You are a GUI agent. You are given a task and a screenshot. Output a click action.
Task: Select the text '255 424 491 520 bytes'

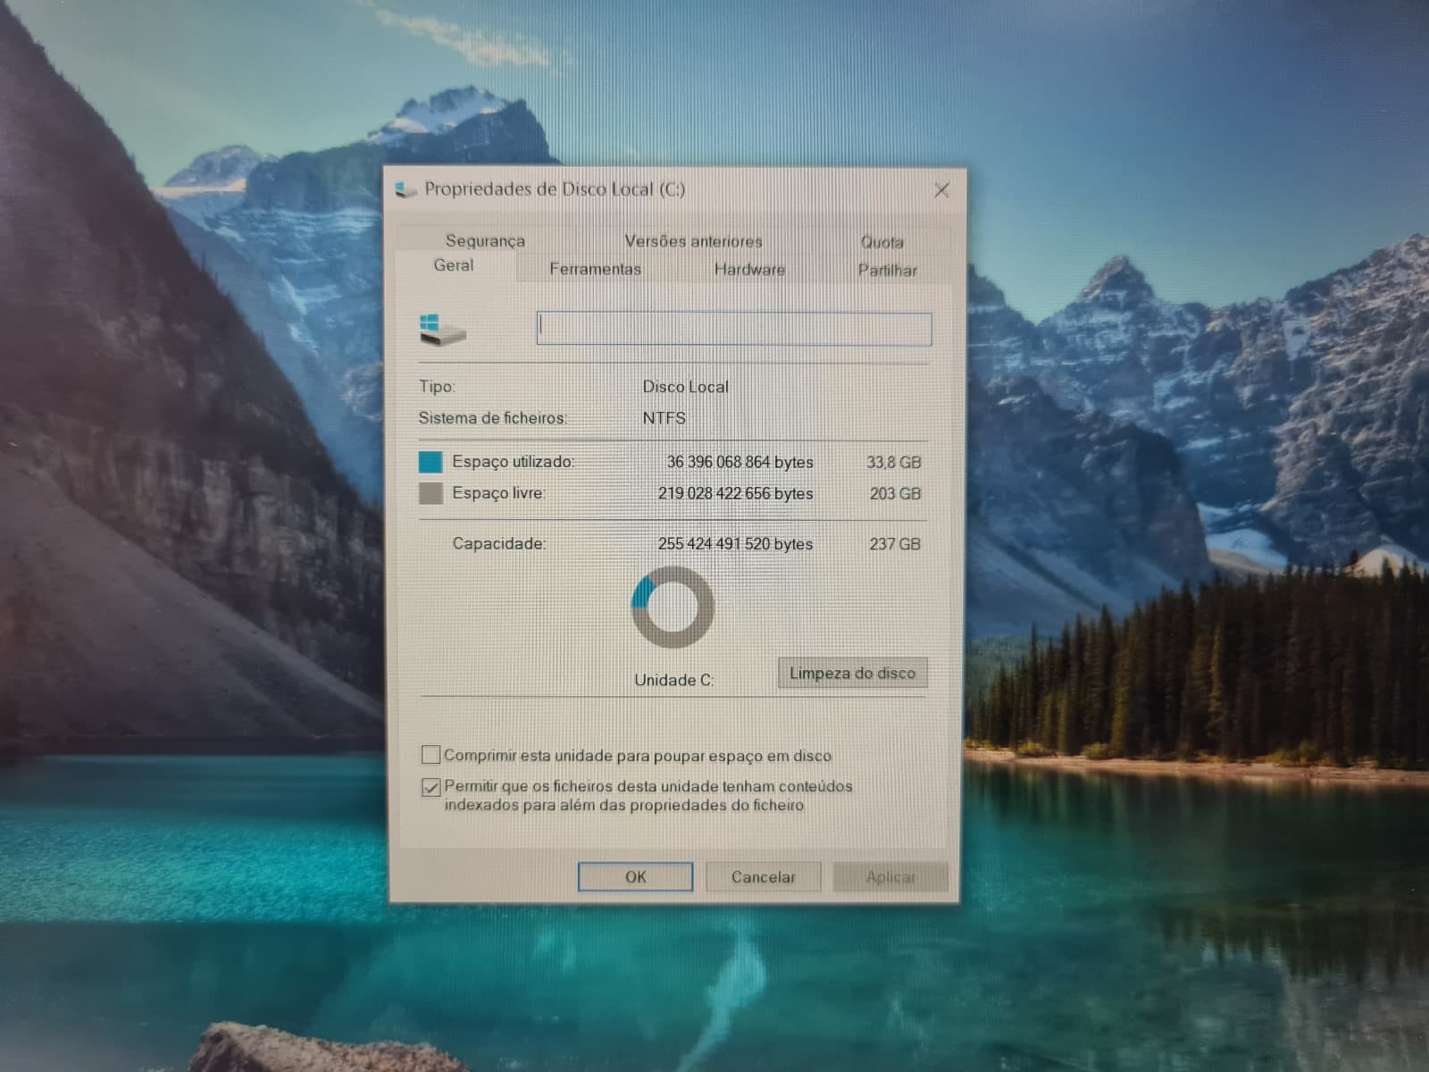tap(735, 543)
